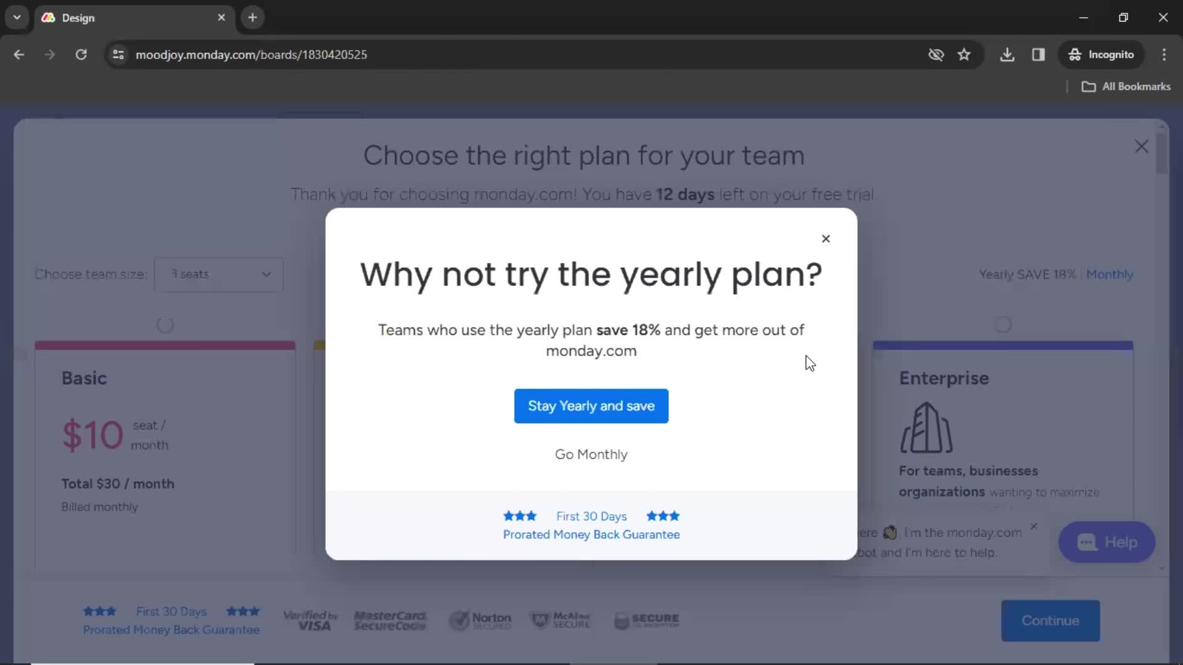Click 'Stay Yearly and save' button
The width and height of the screenshot is (1183, 665).
pyautogui.click(x=591, y=406)
